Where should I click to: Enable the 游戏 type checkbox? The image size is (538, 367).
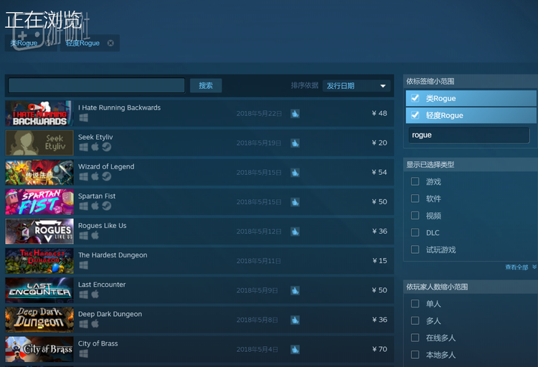415,181
